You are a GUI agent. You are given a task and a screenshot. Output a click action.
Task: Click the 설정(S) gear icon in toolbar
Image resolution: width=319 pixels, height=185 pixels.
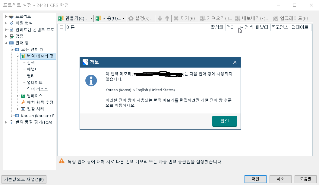coord(131,18)
